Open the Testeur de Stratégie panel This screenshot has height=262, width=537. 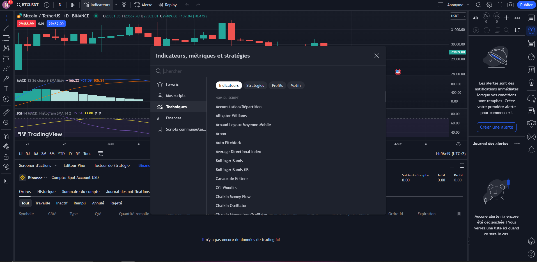pos(112,165)
